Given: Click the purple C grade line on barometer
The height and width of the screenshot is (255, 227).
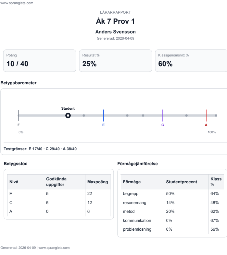Looking at the screenshot, I should point(163,115).
